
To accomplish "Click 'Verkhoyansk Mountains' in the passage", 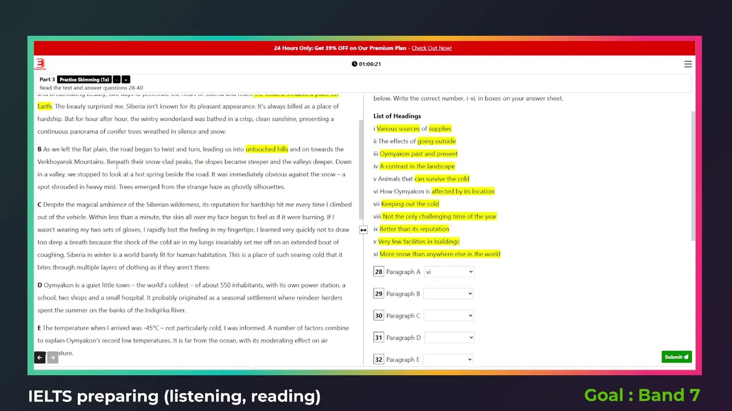I will coord(71,162).
